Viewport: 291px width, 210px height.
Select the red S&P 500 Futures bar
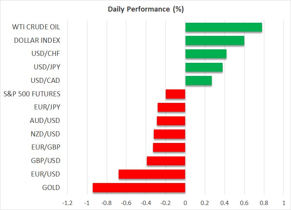coord(175,94)
